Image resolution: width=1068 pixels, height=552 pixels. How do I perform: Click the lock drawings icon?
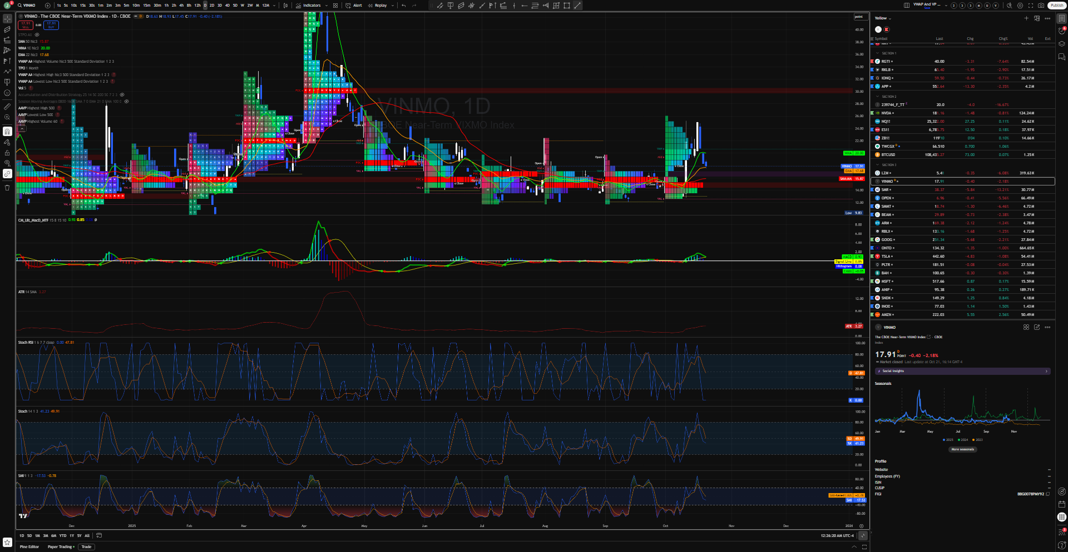[x=7, y=153]
